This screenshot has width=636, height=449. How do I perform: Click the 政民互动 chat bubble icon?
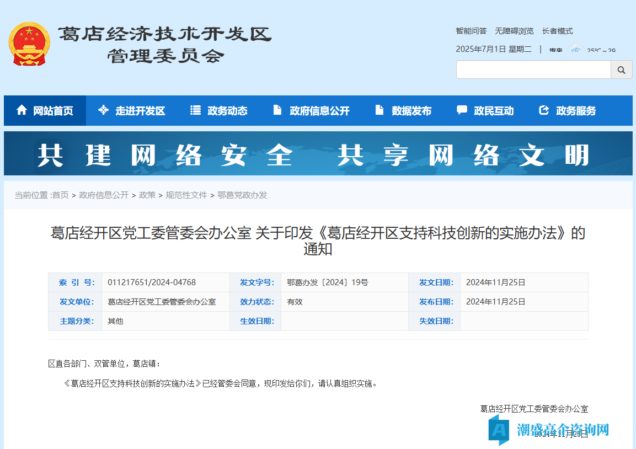coord(462,110)
